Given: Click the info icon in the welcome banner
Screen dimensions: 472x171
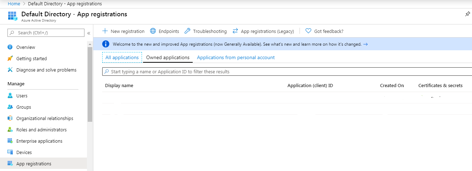Looking at the screenshot, I should tap(106, 44).
